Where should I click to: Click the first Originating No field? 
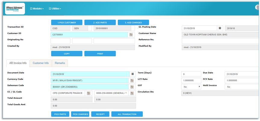click(60, 41)
